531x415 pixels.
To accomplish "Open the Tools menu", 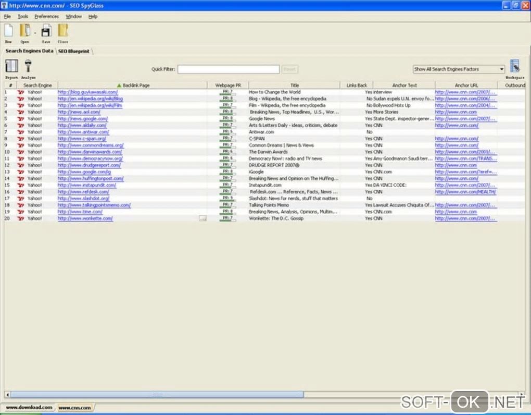I will 23,16.
